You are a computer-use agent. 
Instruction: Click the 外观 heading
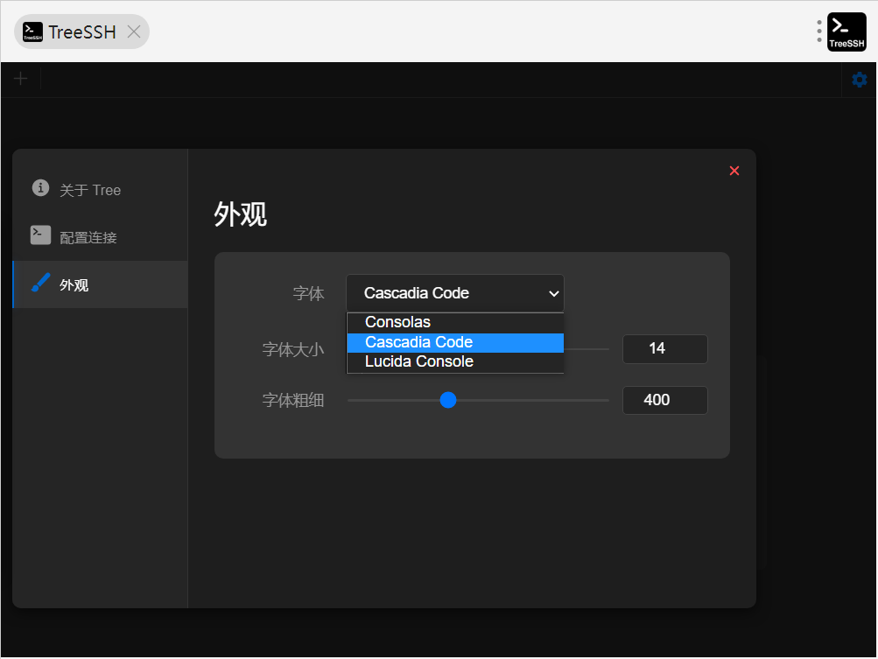coord(240,214)
